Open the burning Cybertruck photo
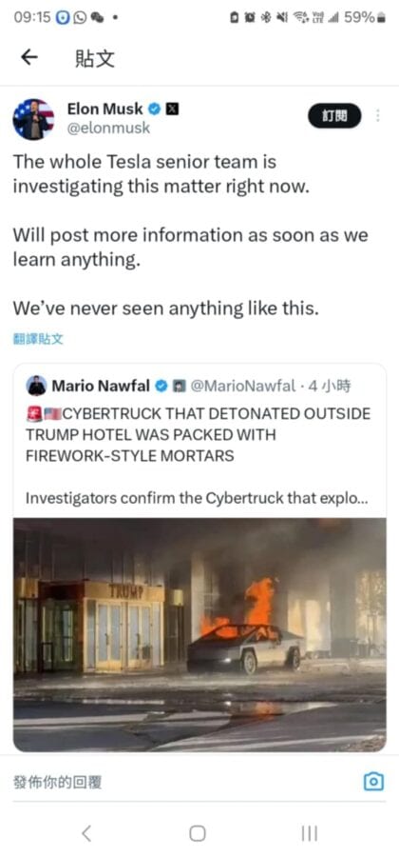This screenshot has width=399, height=857. tap(199, 634)
